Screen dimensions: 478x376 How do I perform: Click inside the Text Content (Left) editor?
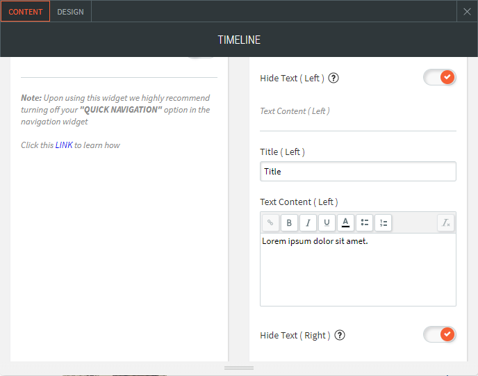358,271
